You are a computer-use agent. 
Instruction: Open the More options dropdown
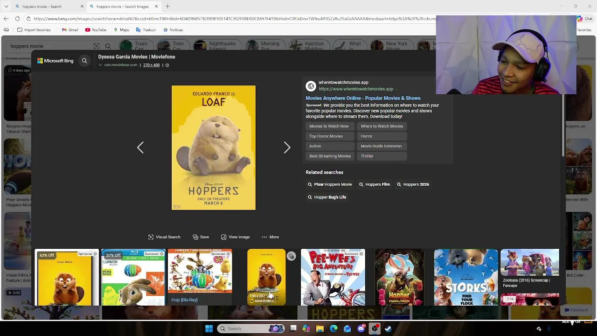tap(270, 237)
